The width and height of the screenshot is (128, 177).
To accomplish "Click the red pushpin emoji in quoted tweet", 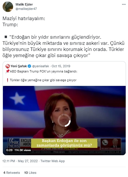I will pyautogui.click(x=8, y=71).
